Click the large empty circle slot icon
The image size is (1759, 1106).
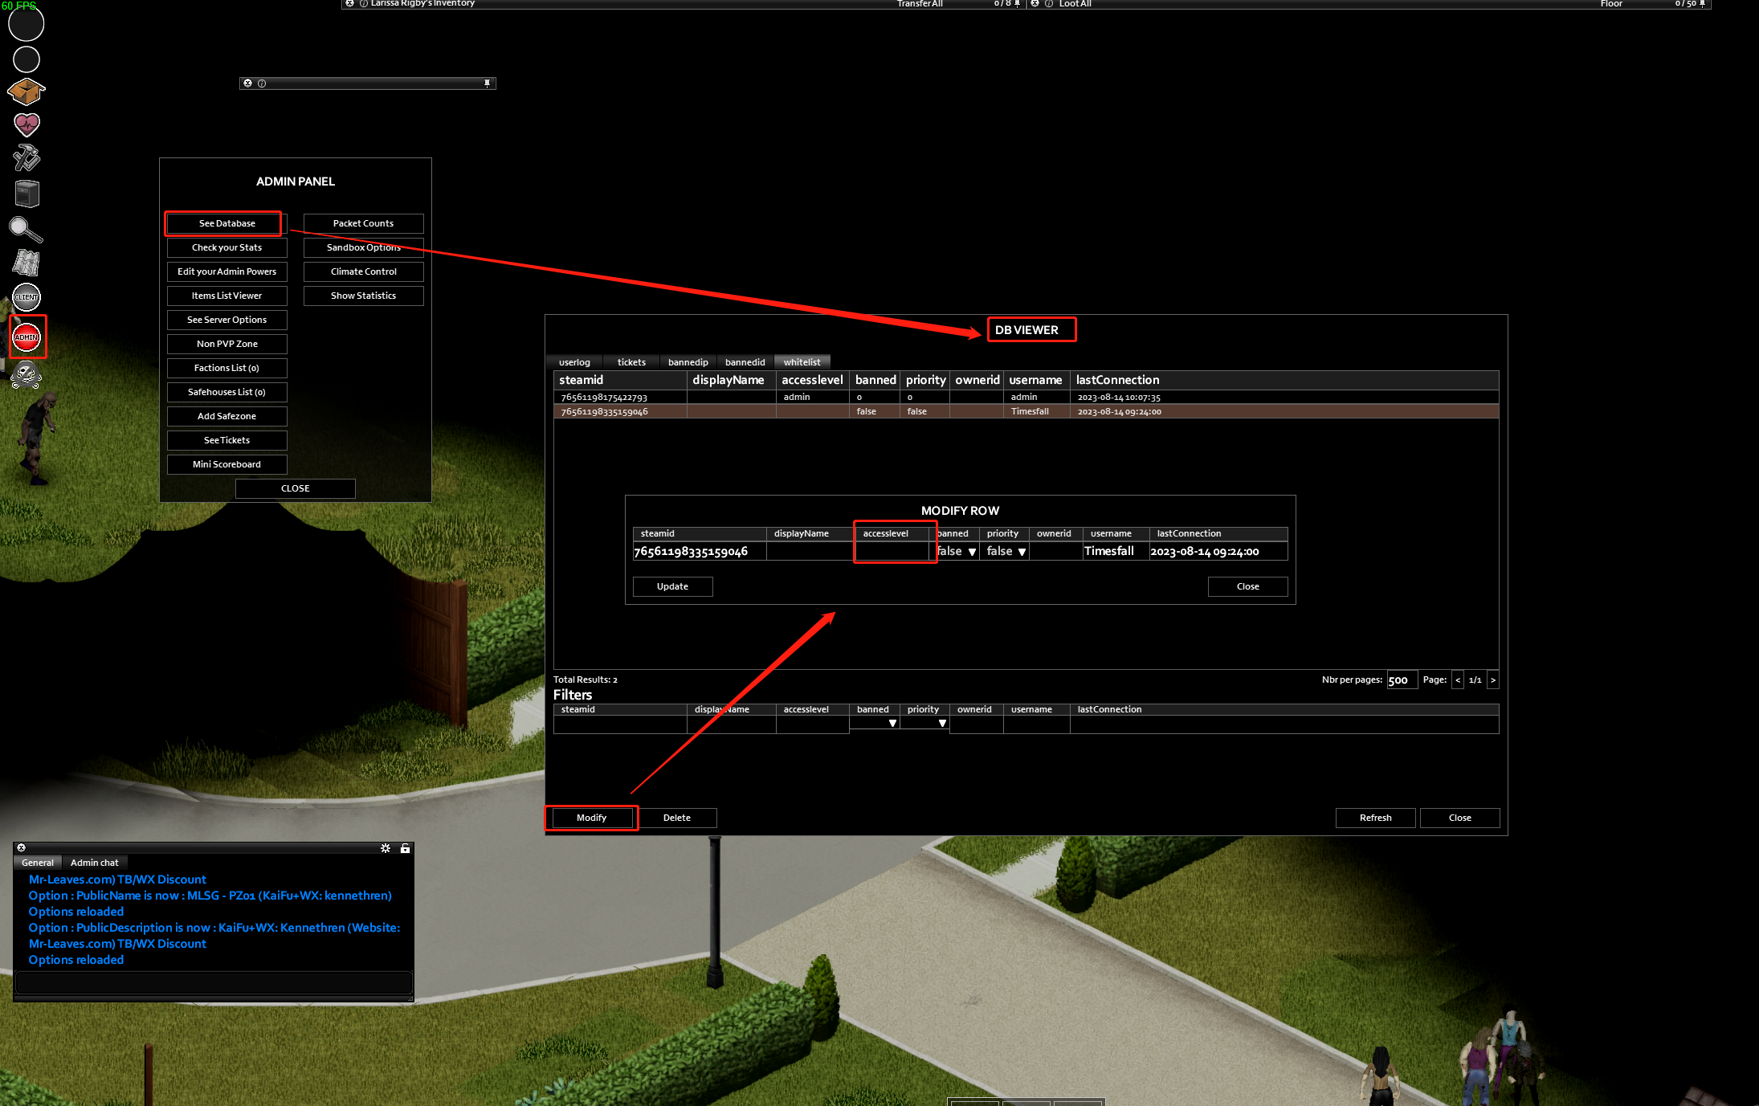coord(27,23)
